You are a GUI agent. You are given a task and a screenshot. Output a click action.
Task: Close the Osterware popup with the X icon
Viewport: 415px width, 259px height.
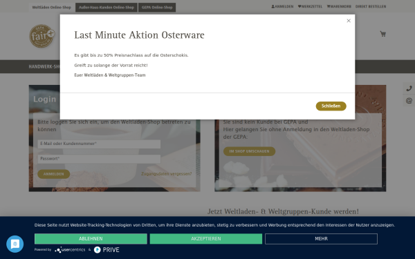tap(349, 21)
